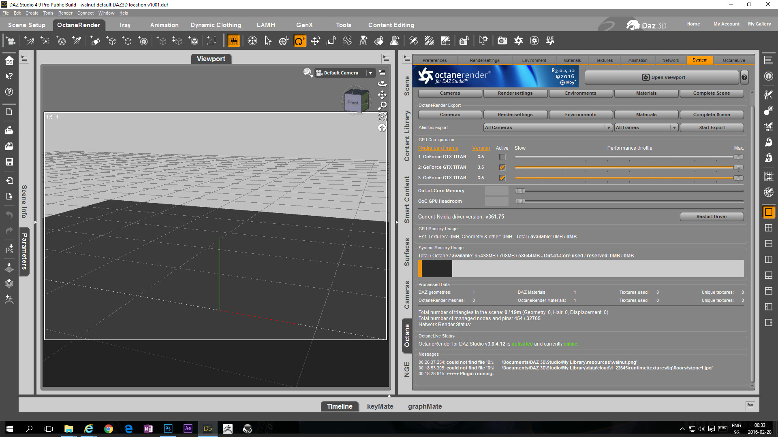Screen dimensions: 778x437
Task: Switch to the Rendersettings tab
Action: tap(484, 60)
